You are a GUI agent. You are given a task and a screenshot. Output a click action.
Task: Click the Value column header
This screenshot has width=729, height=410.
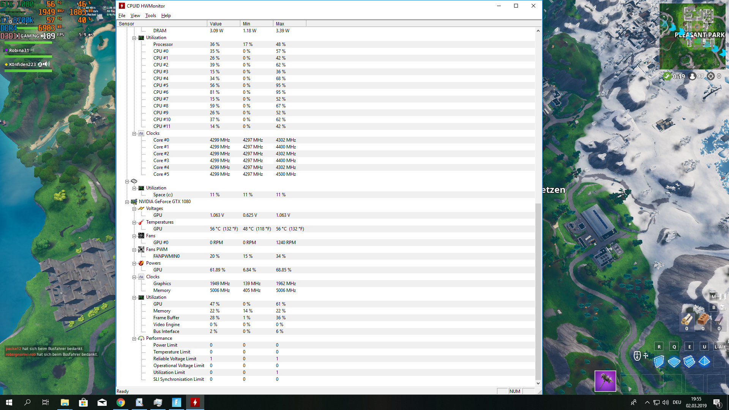(x=223, y=24)
